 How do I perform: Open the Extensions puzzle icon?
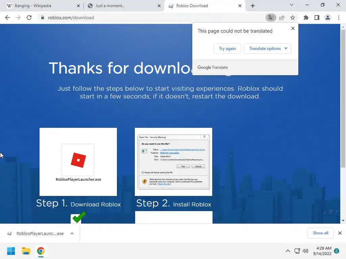[x=306, y=18]
